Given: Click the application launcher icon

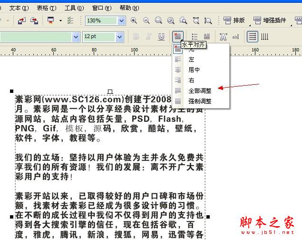Looking at the screenshot, I should tap(51, 20).
